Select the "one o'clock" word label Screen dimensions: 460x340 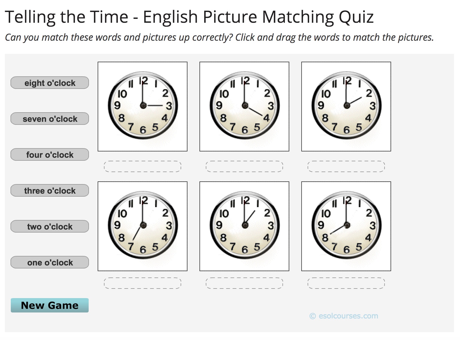tap(50, 262)
